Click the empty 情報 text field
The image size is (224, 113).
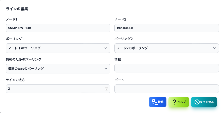click(167, 68)
